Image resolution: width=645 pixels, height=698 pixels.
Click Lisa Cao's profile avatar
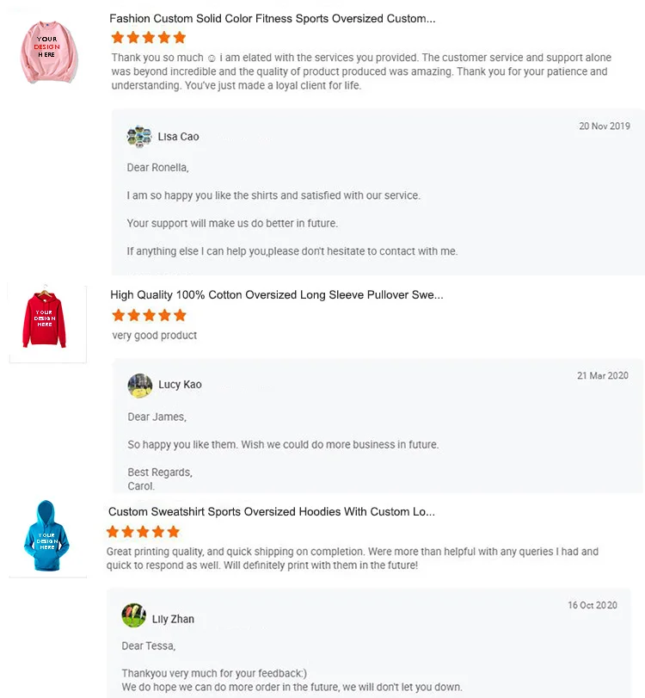pos(139,136)
